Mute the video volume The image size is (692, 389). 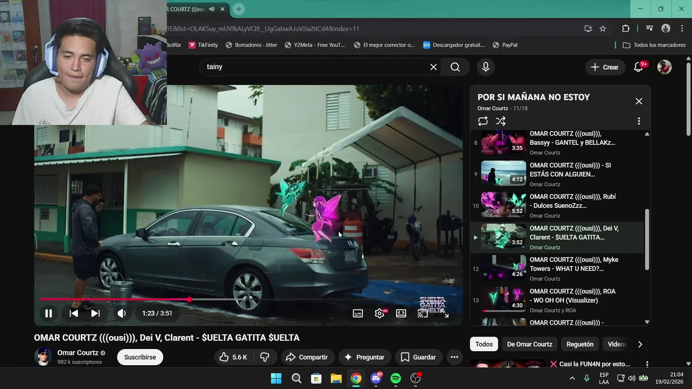tap(122, 313)
